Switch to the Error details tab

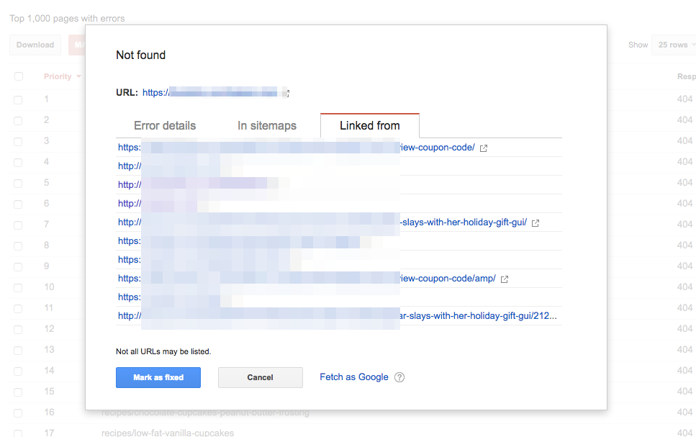coord(164,125)
